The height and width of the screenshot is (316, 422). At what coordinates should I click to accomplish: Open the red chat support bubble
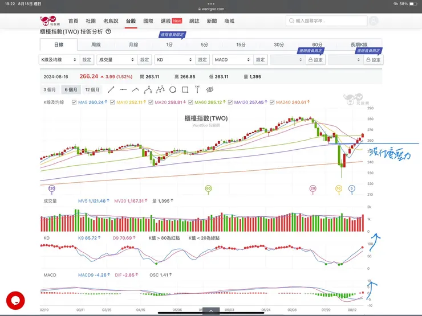pyautogui.click(x=15, y=301)
